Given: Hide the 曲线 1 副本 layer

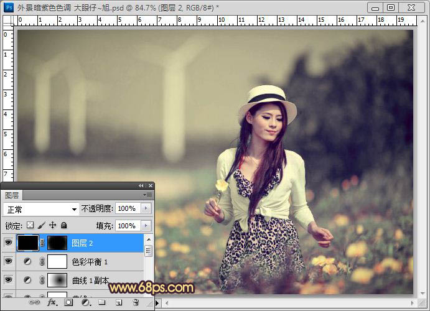Looking at the screenshot, I should 8,280.
